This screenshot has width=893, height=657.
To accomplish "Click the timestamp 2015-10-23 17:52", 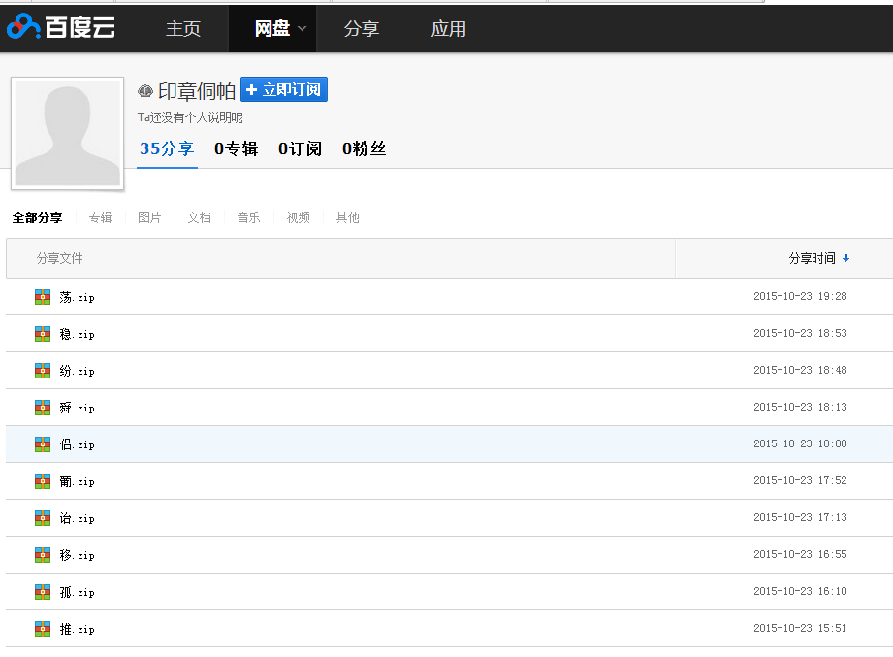I will pyautogui.click(x=800, y=481).
